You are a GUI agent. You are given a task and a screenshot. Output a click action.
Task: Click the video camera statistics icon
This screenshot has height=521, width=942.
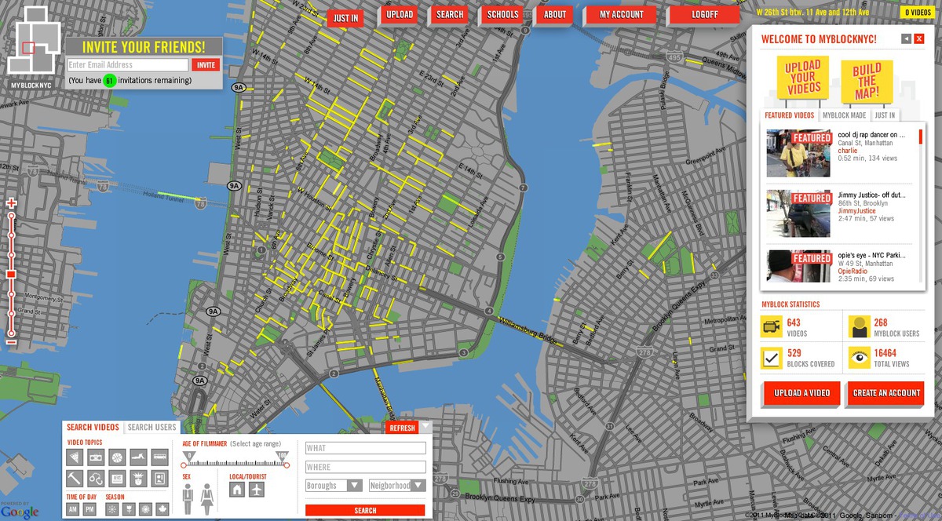pyautogui.click(x=770, y=327)
